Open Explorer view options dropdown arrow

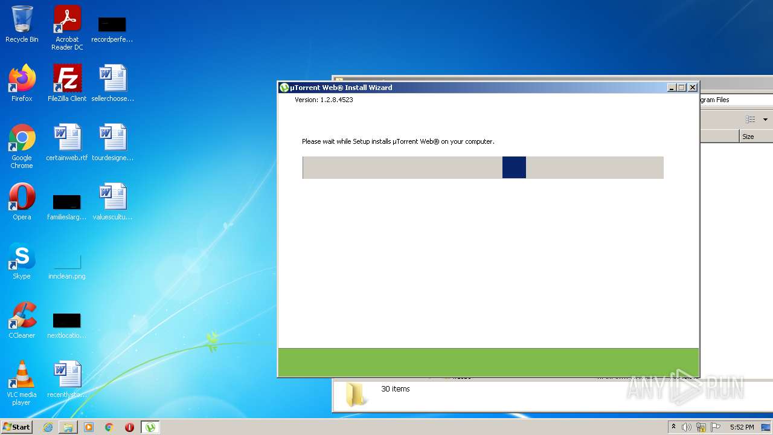pyautogui.click(x=765, y=120)
